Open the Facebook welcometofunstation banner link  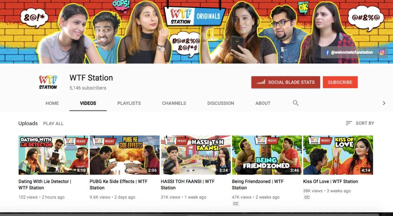[x=349, y=52]
